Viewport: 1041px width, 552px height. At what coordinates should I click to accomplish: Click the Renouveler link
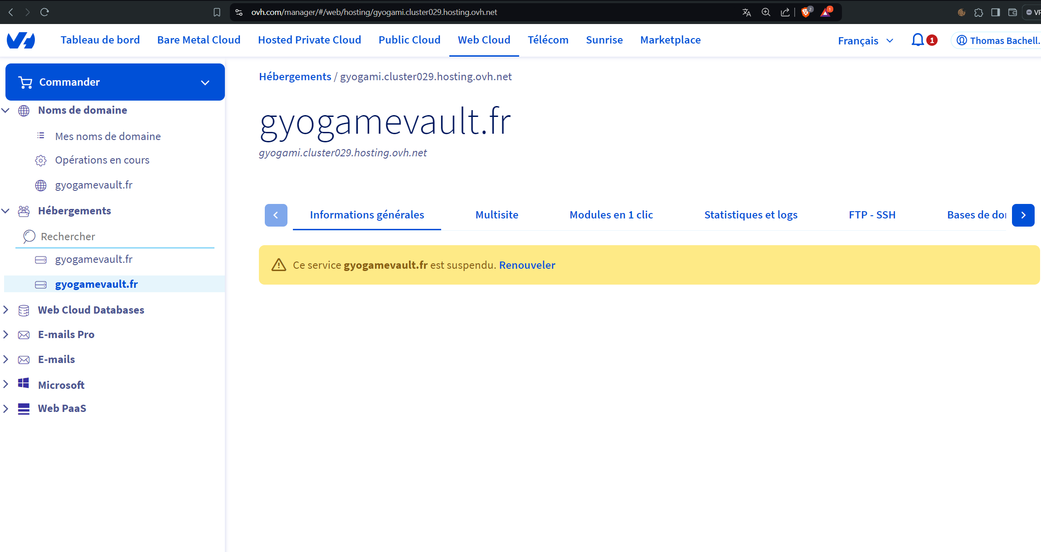(527, 265)
